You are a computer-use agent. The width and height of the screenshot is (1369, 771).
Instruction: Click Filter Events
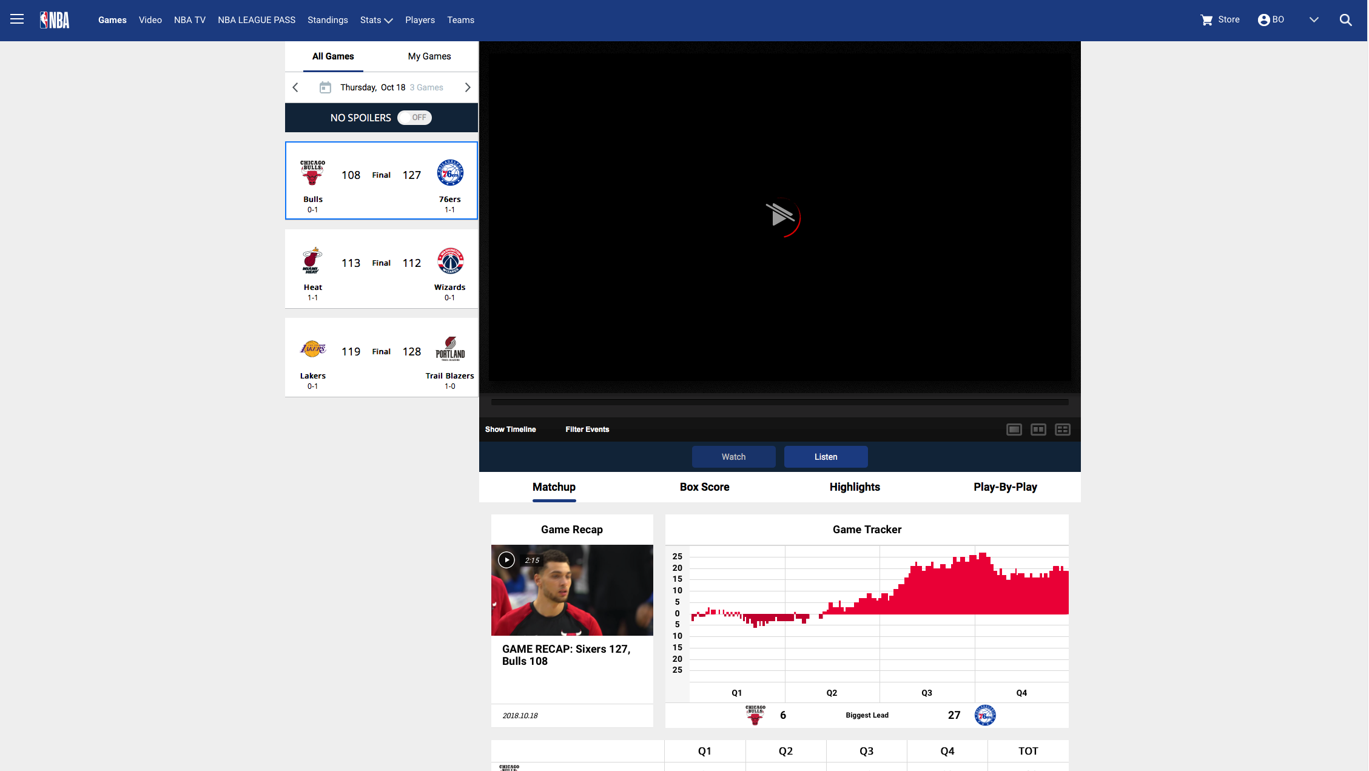(587, 429)
